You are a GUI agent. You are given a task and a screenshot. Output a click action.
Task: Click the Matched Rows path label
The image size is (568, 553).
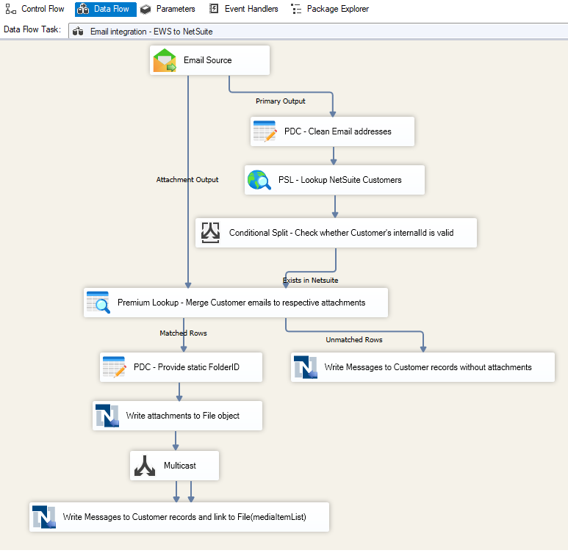pyautogui.click(x=183, y=333)
